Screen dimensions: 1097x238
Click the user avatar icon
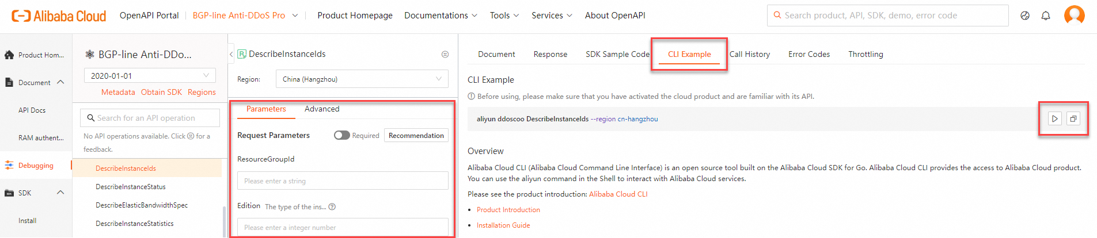pos(1074,16)
